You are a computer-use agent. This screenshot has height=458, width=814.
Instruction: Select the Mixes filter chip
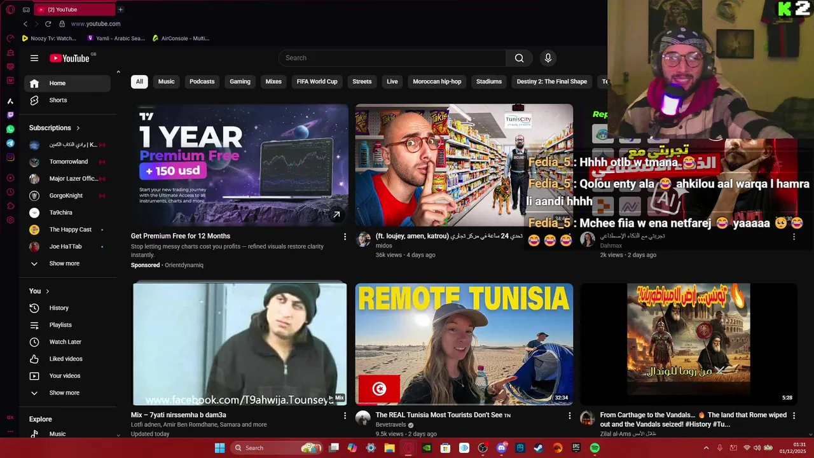point(273,81)
